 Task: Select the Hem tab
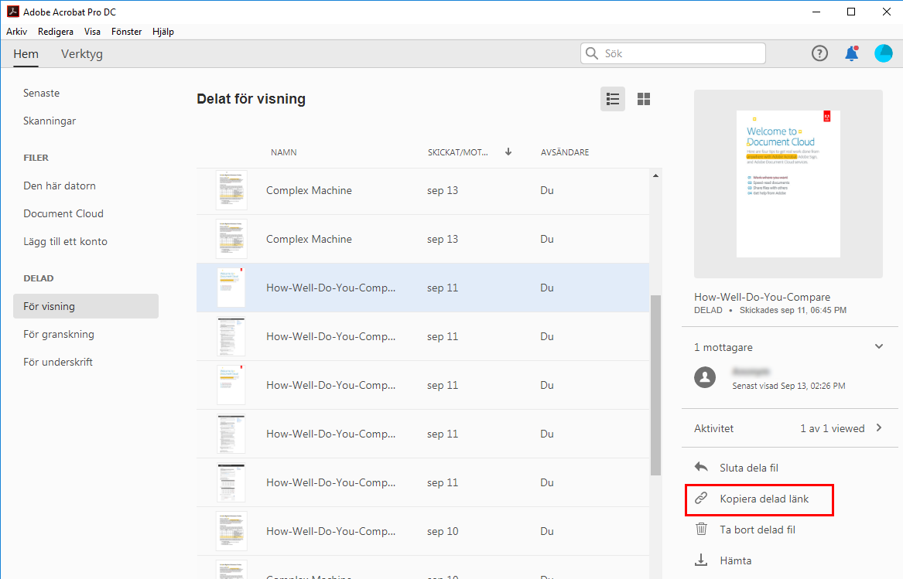click(x=26, y=54)
